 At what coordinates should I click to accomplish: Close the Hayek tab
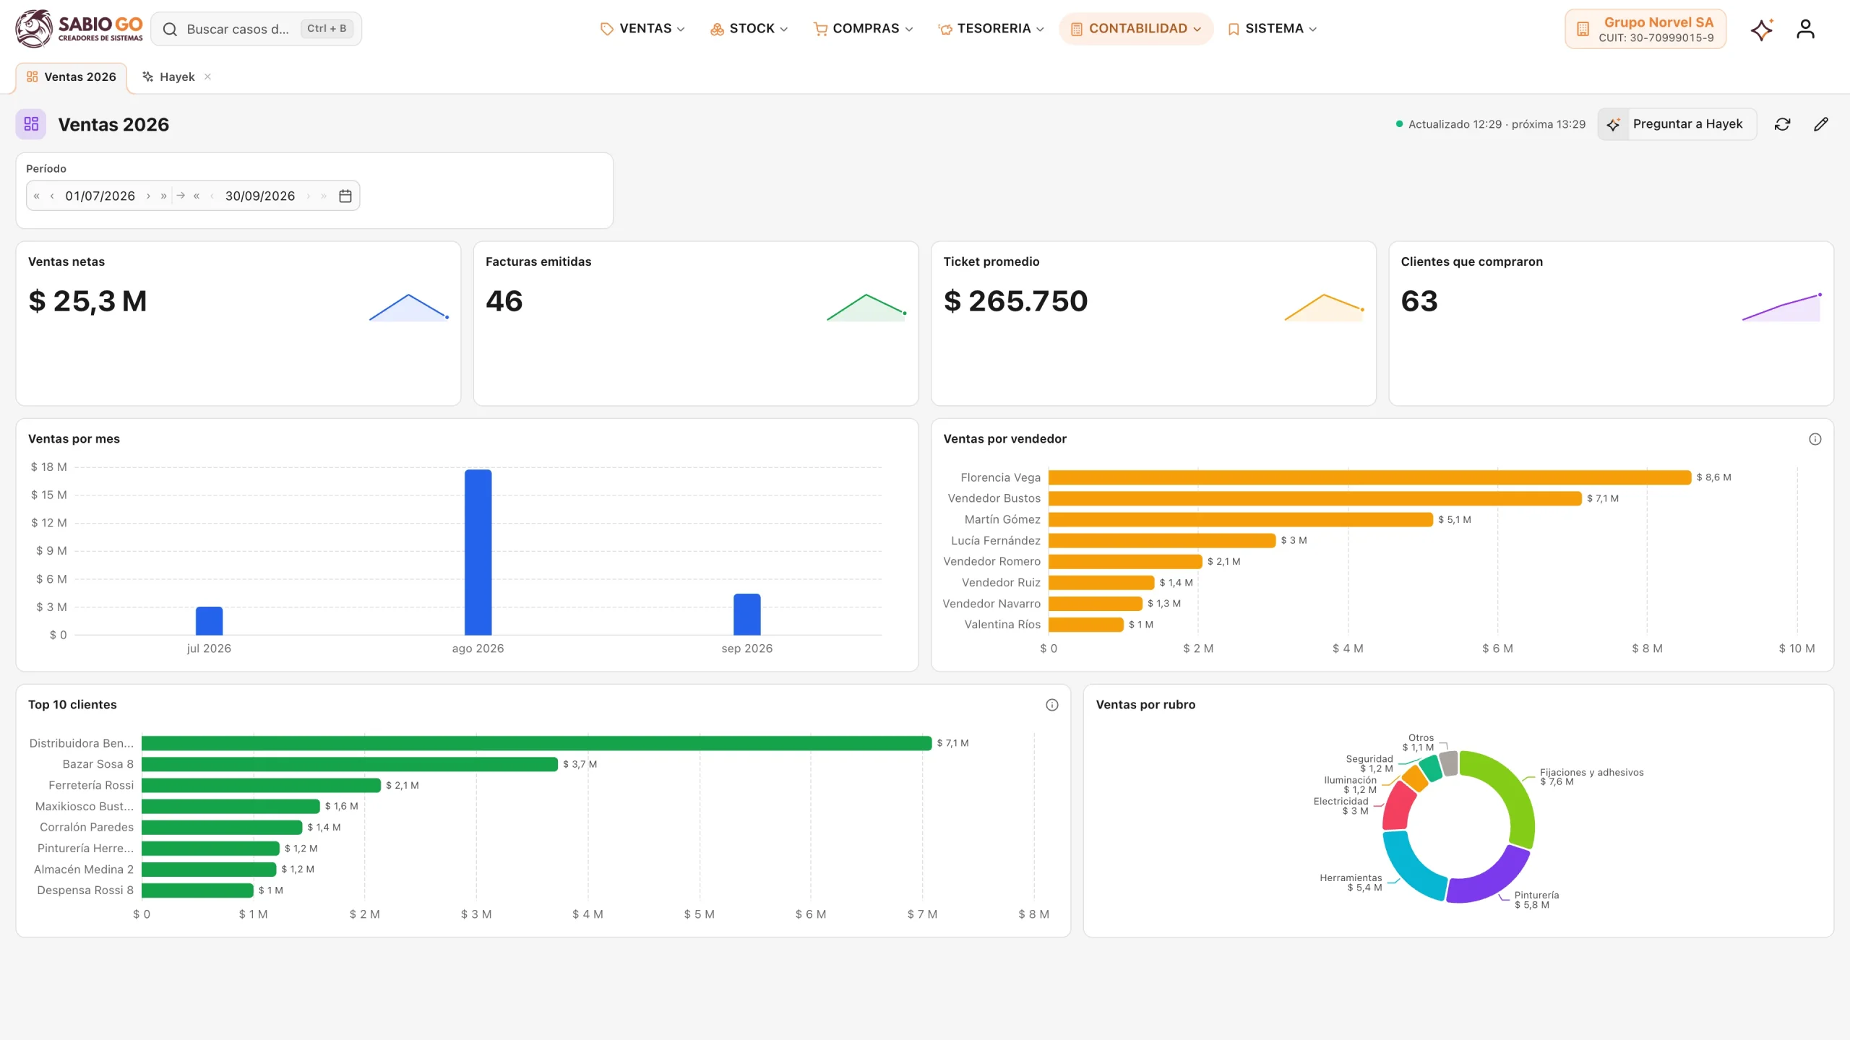point(207,77)
